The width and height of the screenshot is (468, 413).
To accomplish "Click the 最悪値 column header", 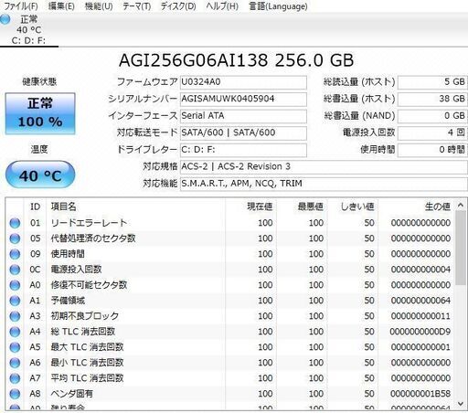I will click(x=302, y=206).
